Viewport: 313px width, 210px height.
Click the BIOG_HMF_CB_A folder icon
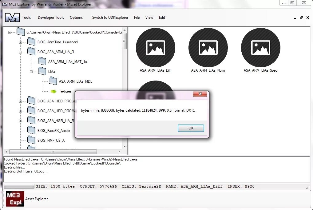pos(31,140)
